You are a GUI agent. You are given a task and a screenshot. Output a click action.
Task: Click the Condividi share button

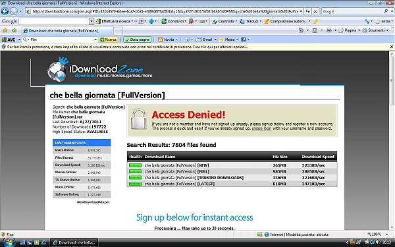click(x=173, y=22)
